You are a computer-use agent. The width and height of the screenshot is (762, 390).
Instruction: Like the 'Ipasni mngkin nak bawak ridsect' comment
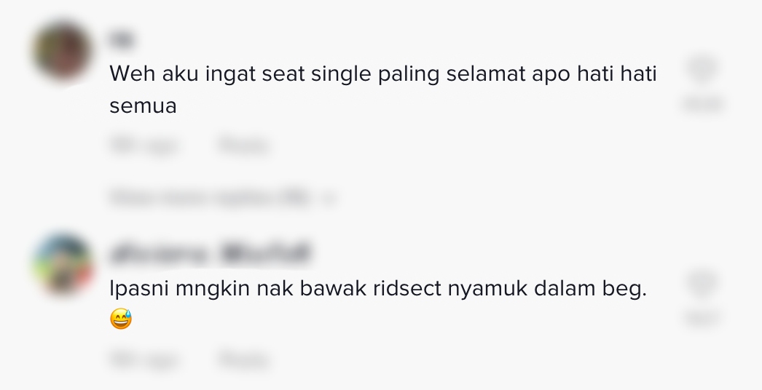pos(702,284)
